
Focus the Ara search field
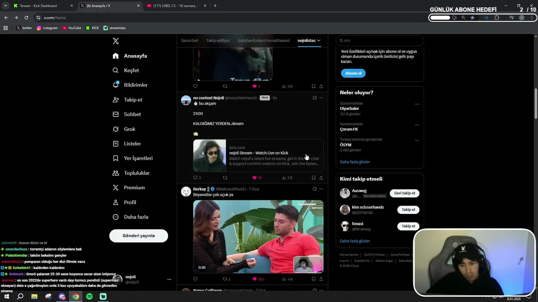pos(380,40)
